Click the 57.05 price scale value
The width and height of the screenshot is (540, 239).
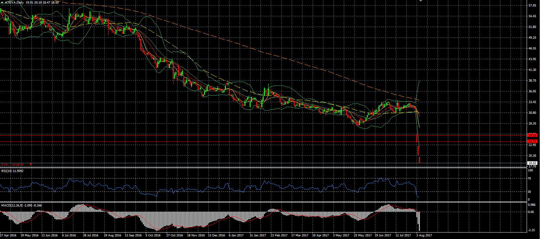point(533,6)
